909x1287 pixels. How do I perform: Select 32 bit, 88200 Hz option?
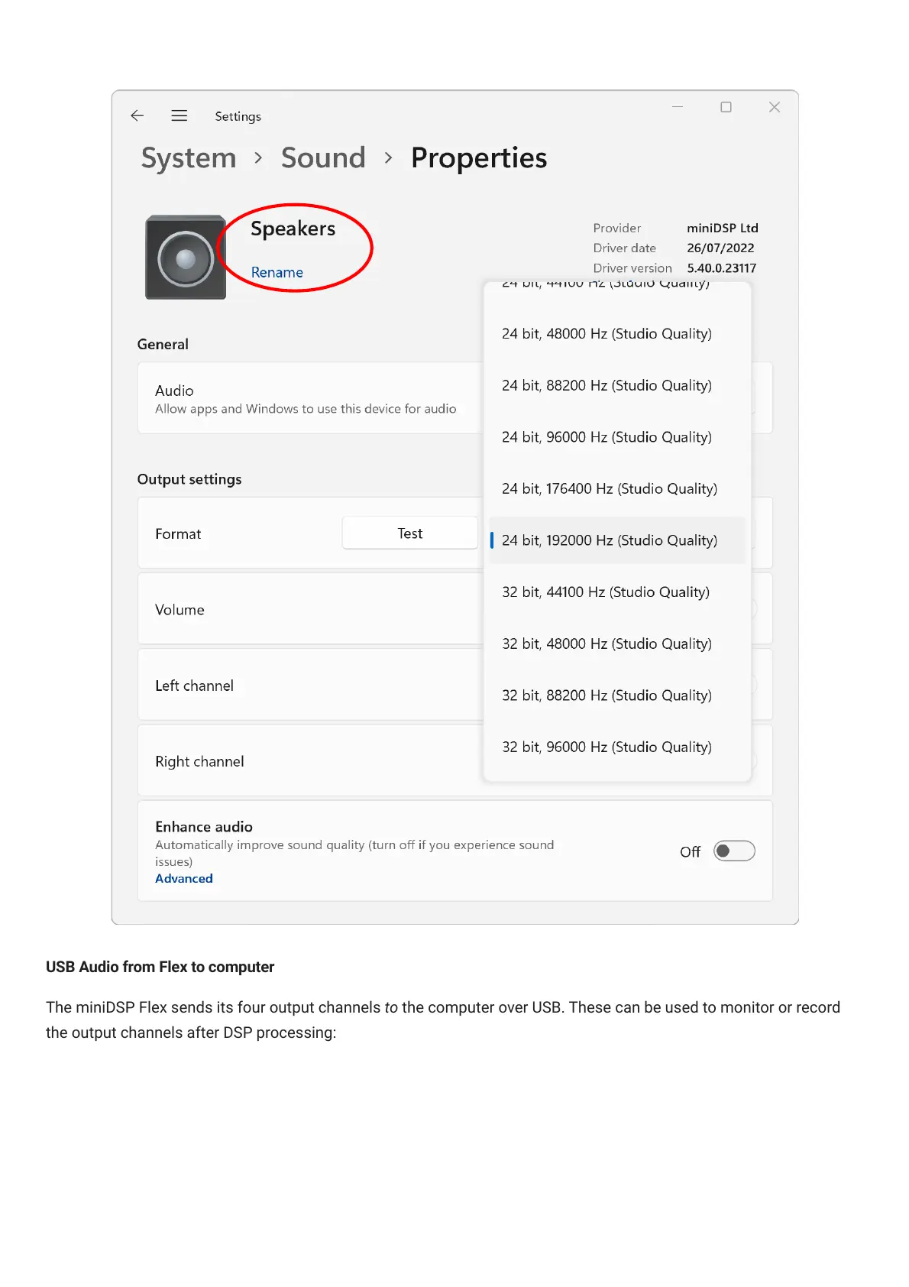click(607, 695)
